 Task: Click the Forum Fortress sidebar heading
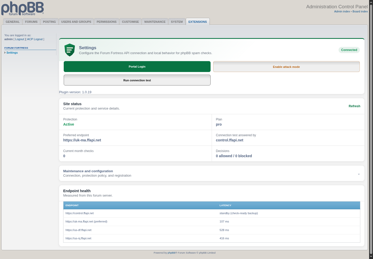16,48
